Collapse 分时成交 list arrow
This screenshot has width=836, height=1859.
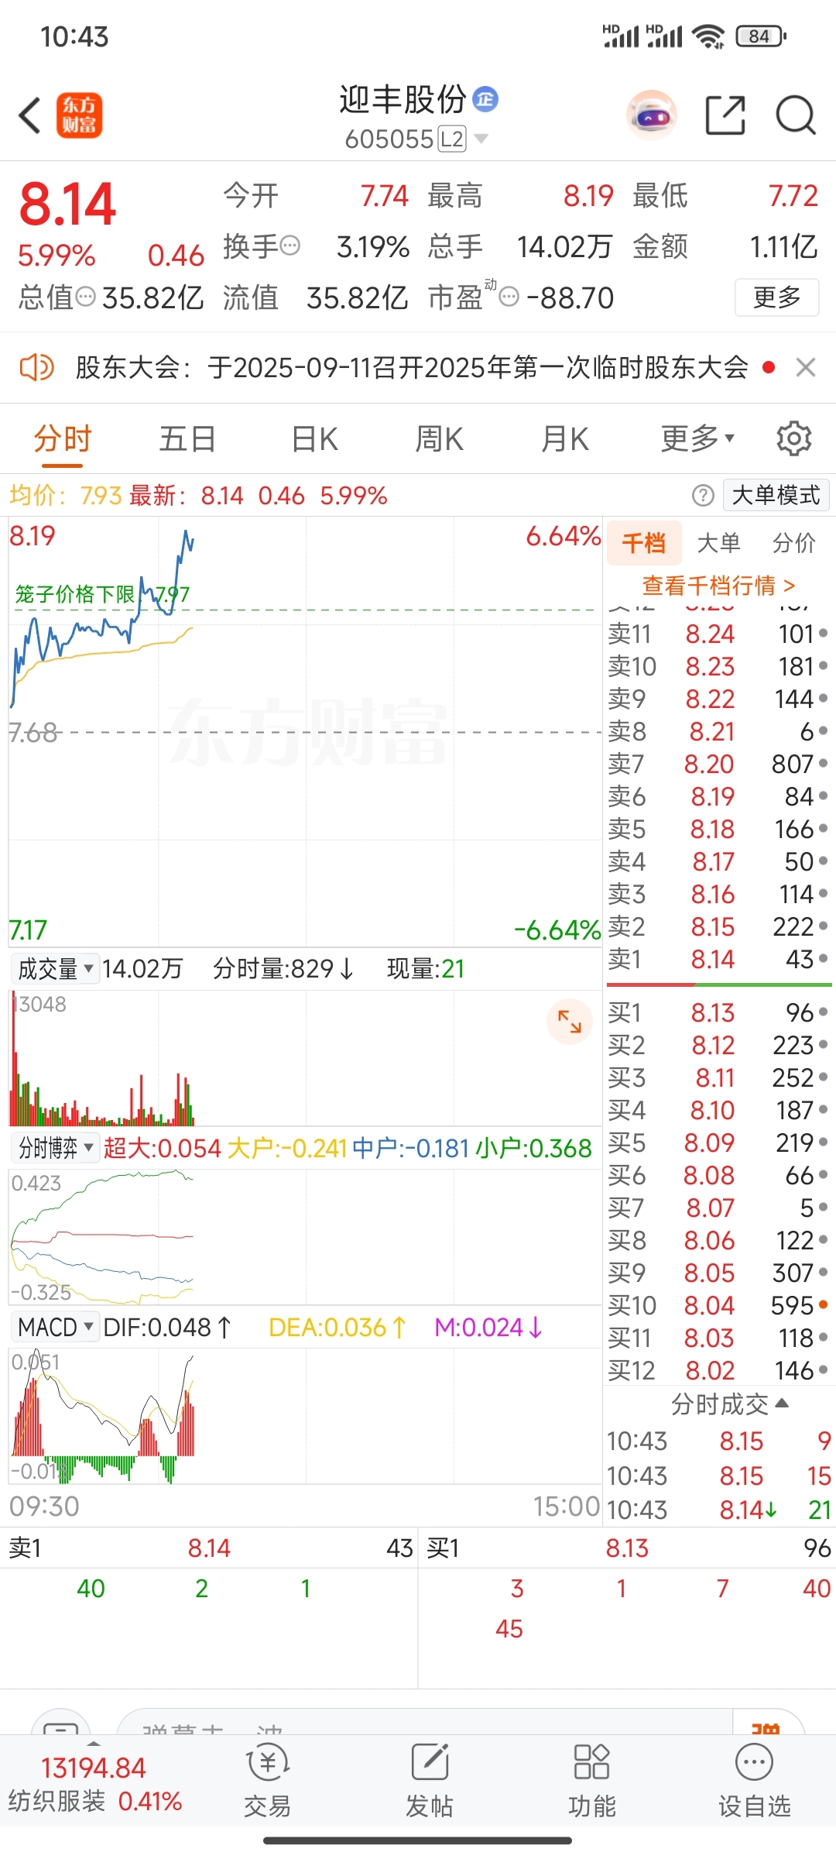click(x=782, y=1403)
